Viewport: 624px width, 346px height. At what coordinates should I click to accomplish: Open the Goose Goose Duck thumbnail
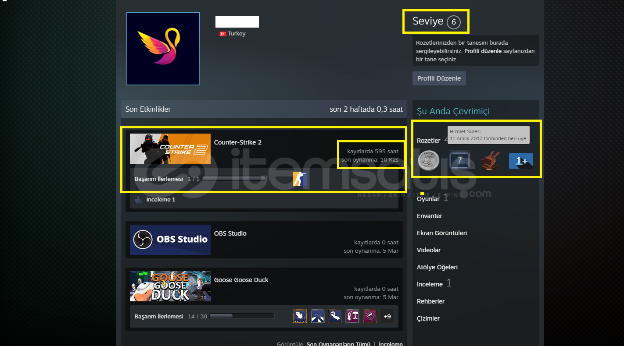tap(170, 286)
